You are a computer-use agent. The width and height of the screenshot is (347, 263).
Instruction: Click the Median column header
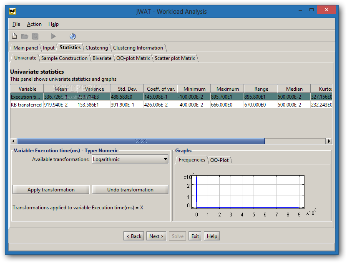[294, 89]
